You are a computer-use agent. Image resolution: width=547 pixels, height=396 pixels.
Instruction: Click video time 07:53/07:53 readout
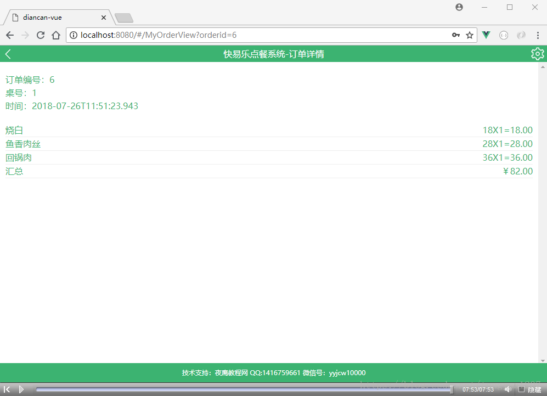pyautogui.click(x=478, y=389)
